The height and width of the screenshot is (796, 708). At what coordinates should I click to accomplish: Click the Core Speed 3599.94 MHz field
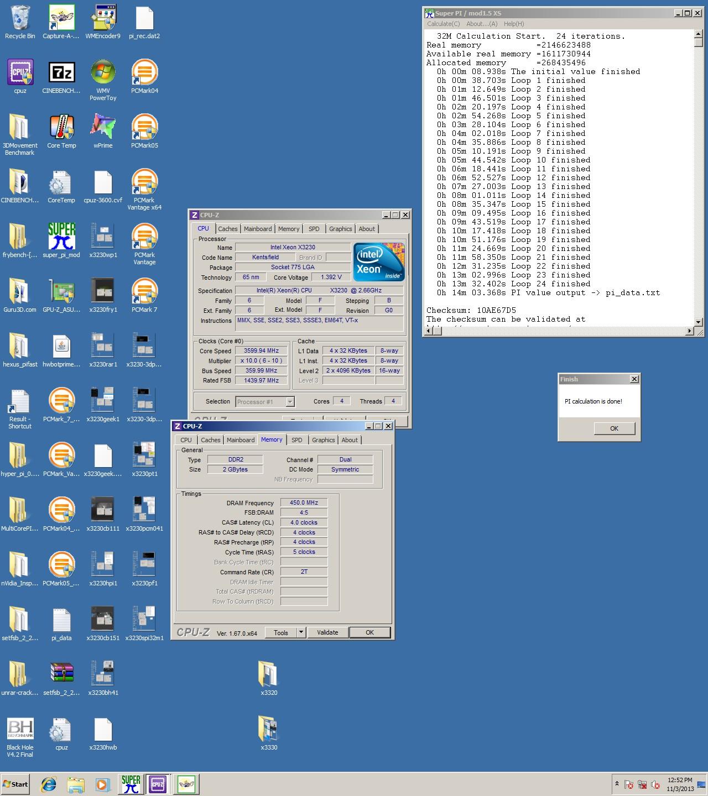[262, 350]
